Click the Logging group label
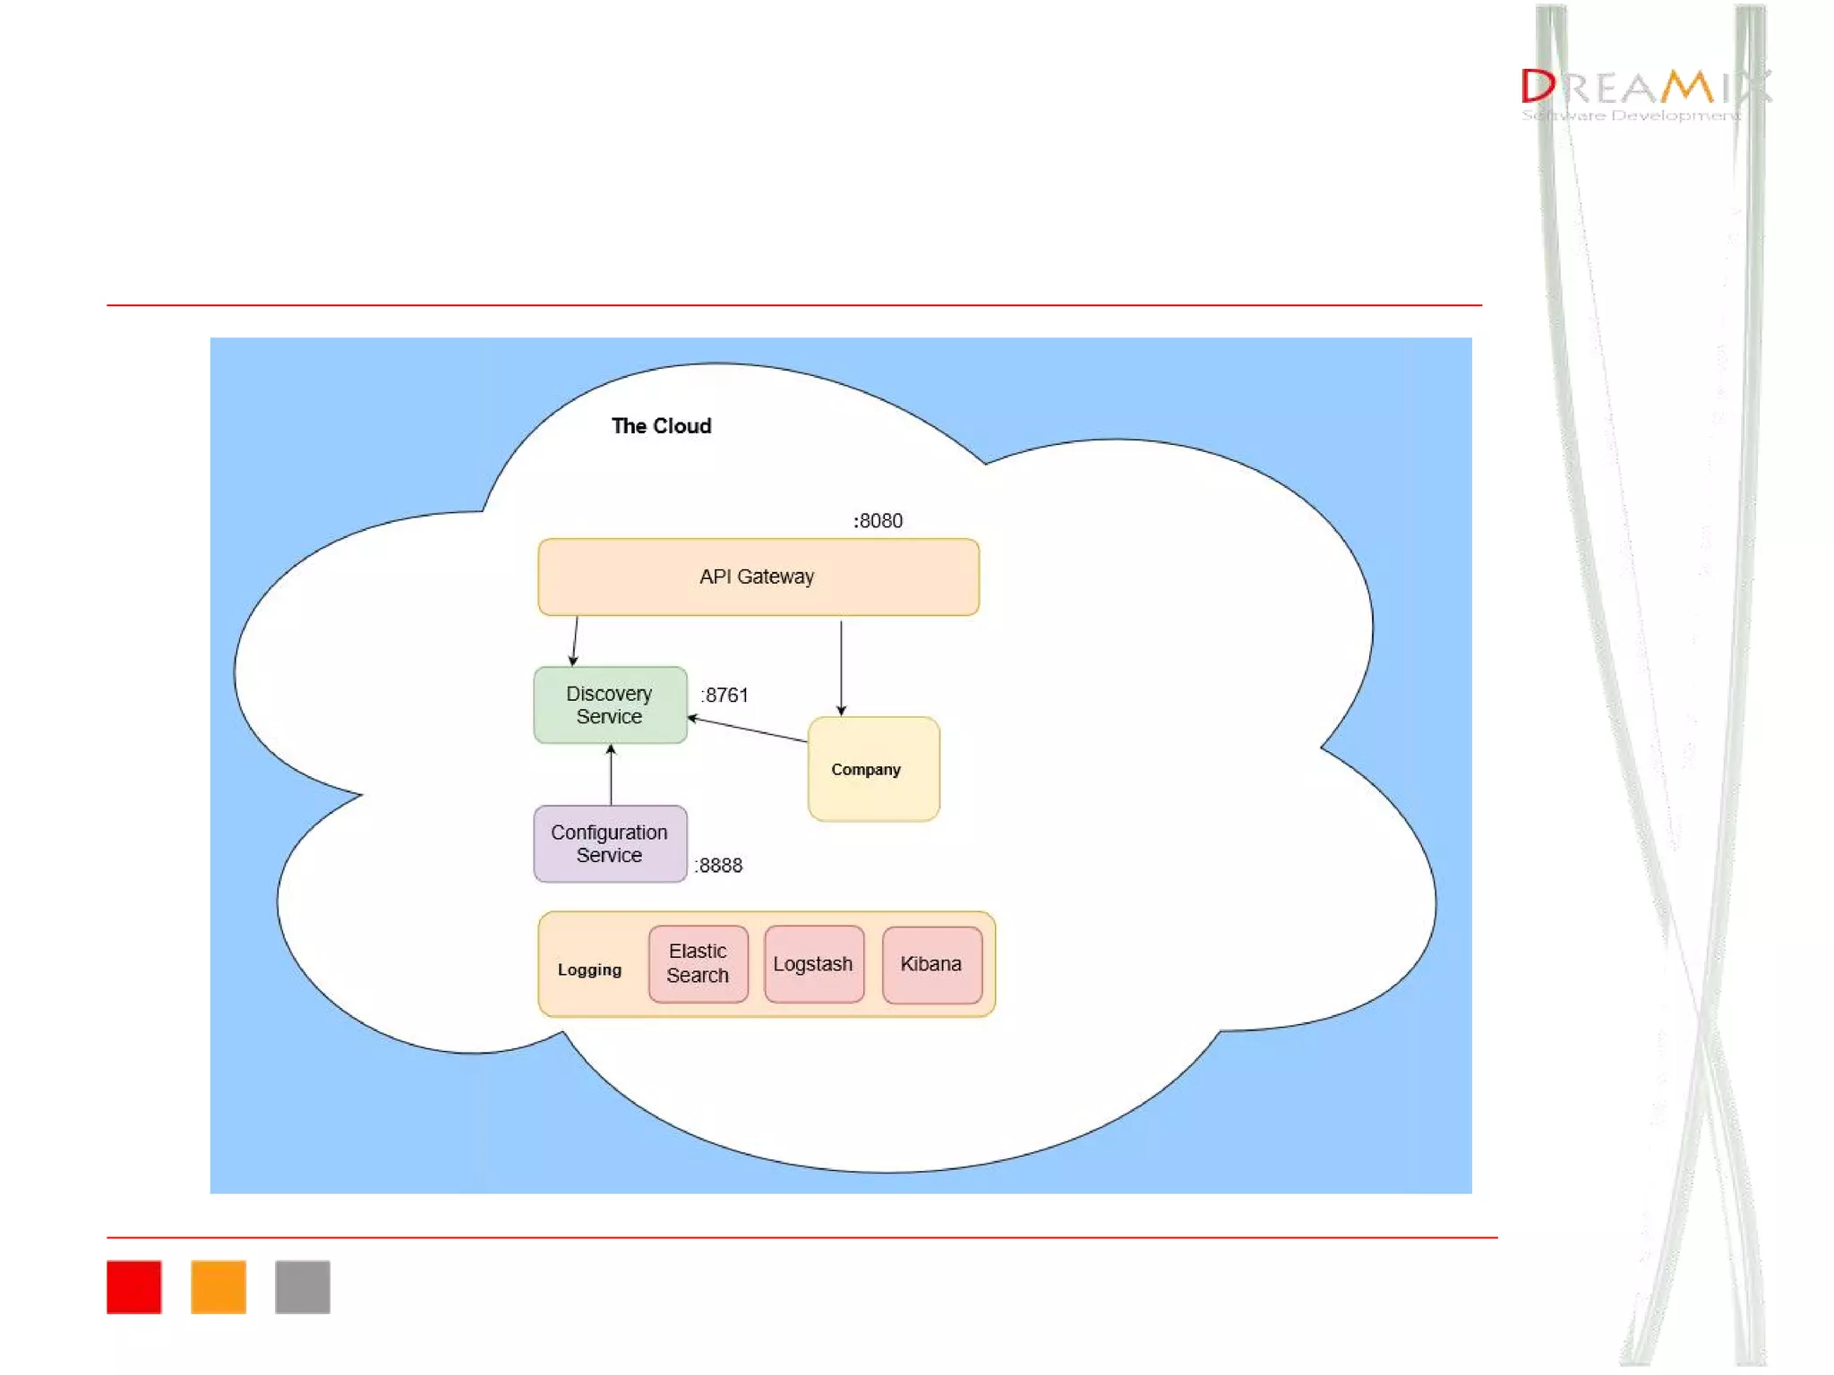Viewport: 1834px width, 1375px height. [589, 969]
